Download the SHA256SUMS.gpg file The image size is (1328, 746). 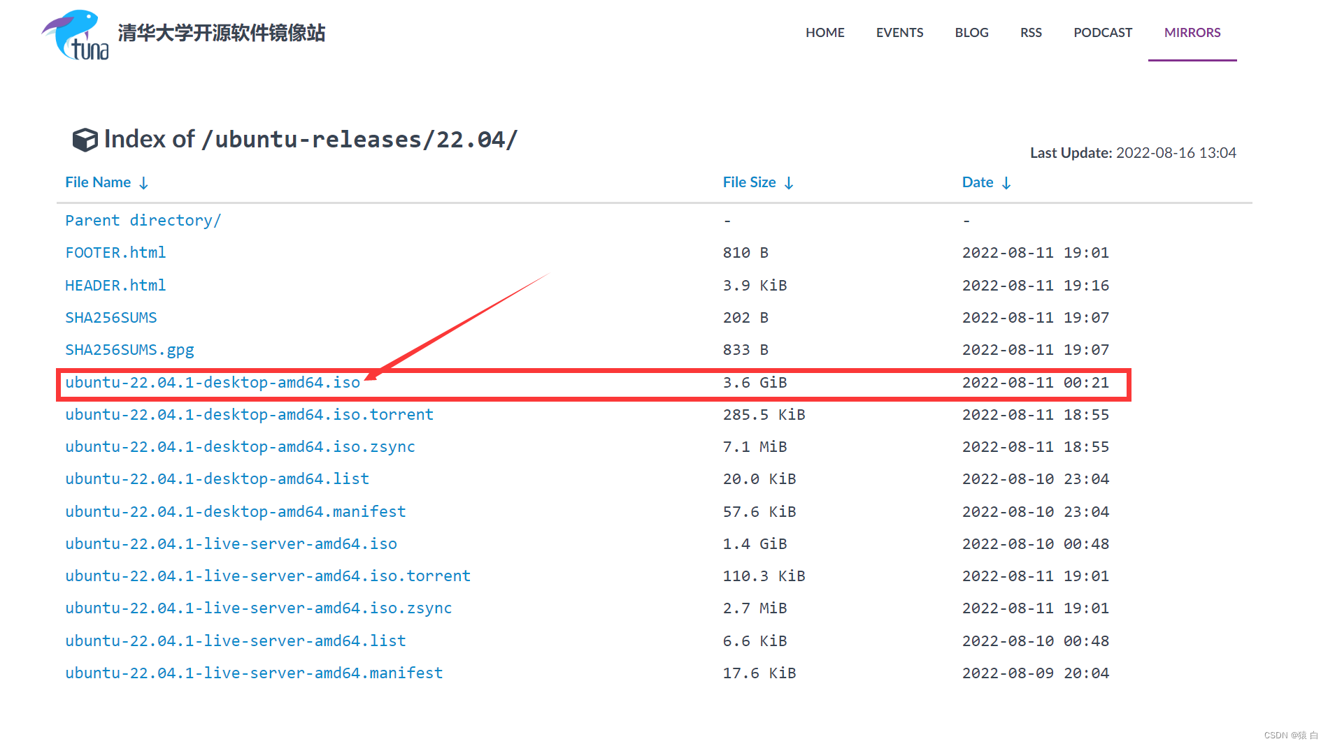[x=129, y=350]
